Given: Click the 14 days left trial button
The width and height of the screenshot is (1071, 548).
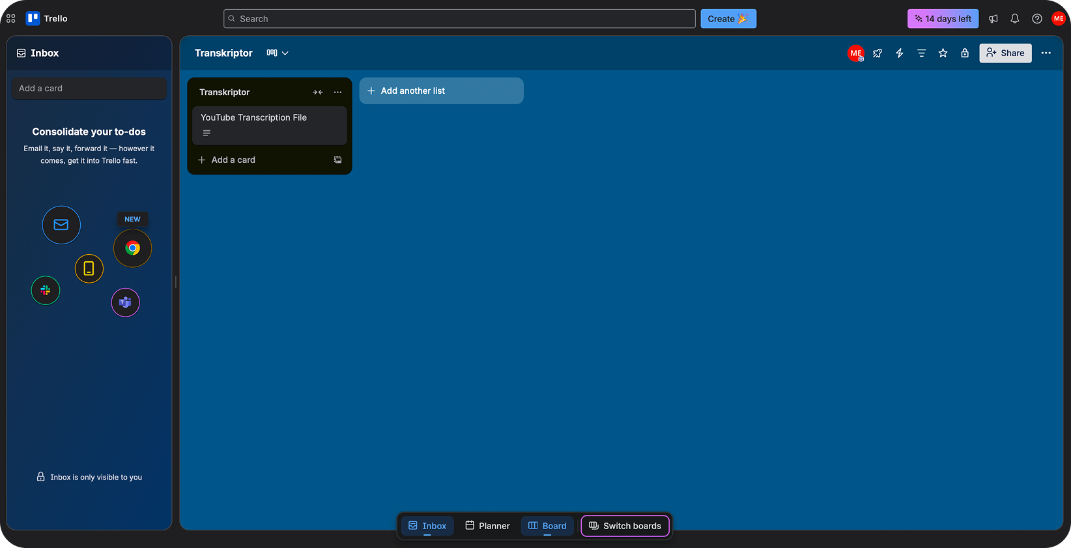Looking at the screenshot, I should tap(943, 19).
